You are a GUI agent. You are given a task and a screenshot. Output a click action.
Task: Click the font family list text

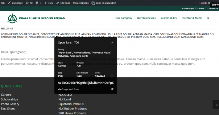click(x=85, y=54)
